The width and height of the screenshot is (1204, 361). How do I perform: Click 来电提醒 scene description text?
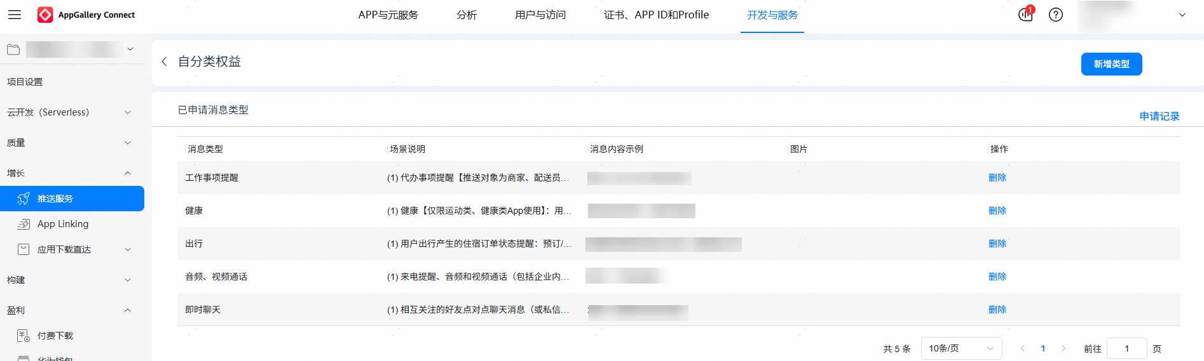[478, 277]
